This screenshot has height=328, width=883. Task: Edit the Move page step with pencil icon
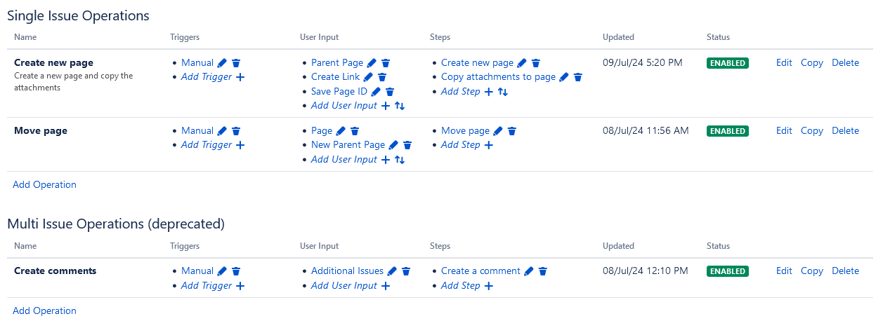pyautogui.click(x=498, y=131)
